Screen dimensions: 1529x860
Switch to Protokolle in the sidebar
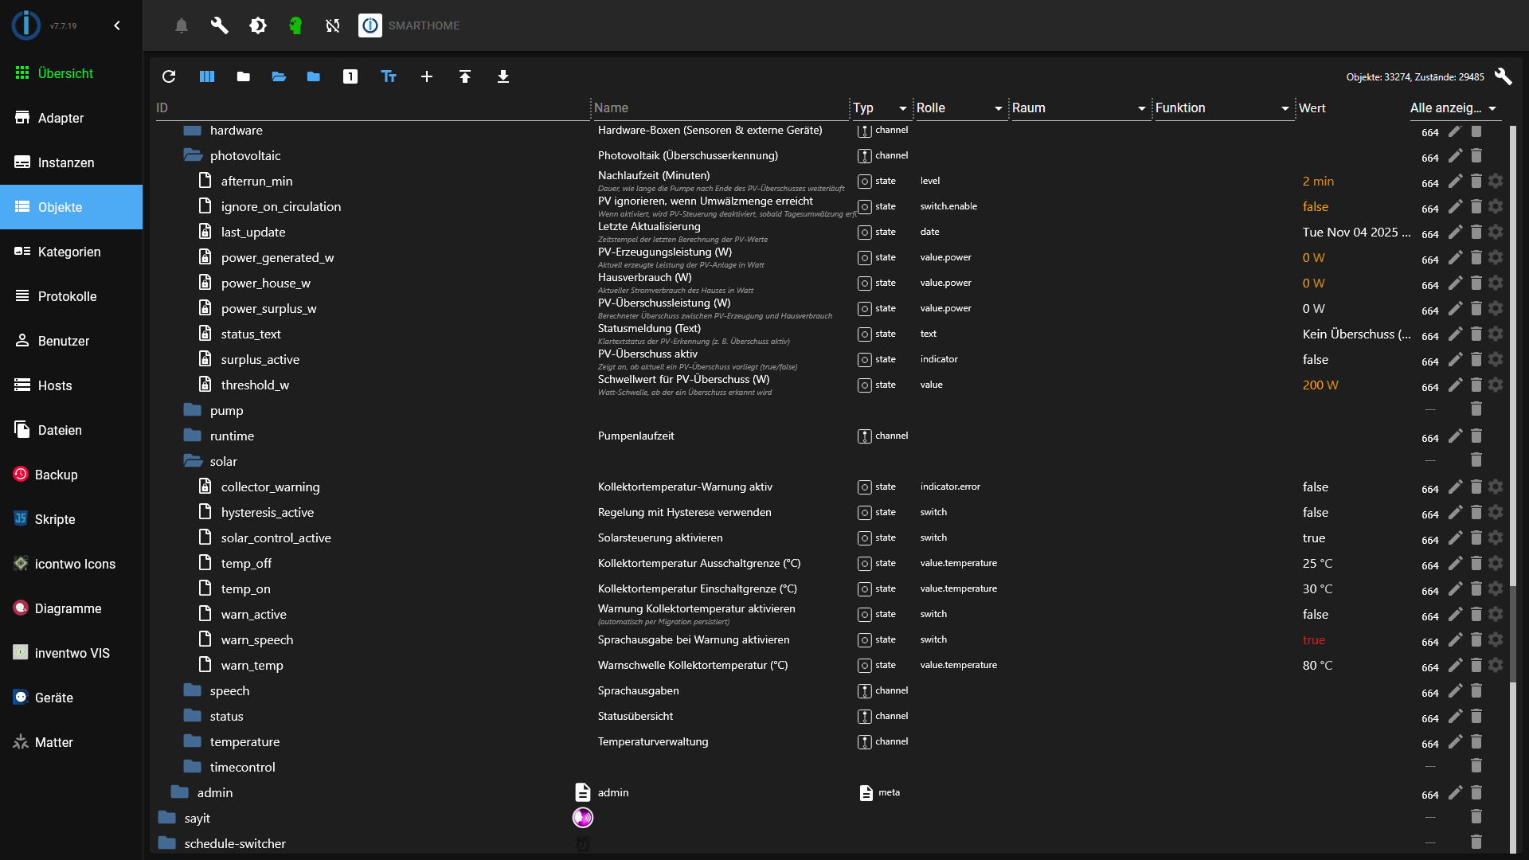67,296
